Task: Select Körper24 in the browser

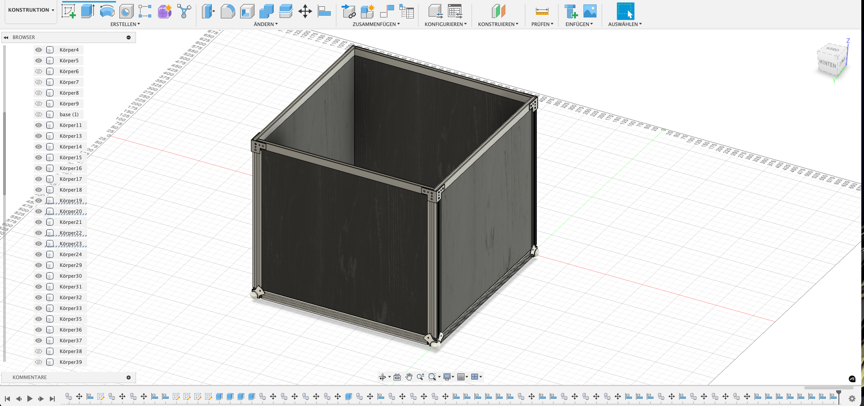Action: (70, 254)
